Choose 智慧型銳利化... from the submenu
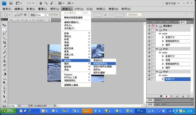Image resolution: width=196 pixels, height=115 pixels. point(103,63)
